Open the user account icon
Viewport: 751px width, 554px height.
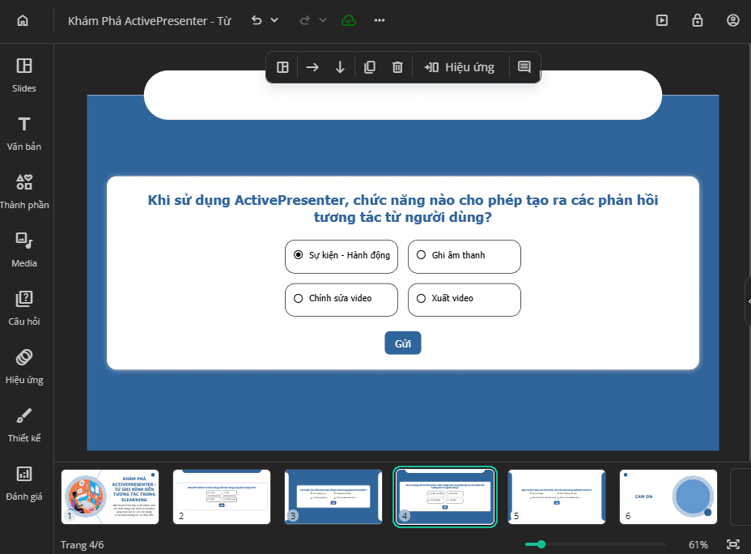pos(733,20)
